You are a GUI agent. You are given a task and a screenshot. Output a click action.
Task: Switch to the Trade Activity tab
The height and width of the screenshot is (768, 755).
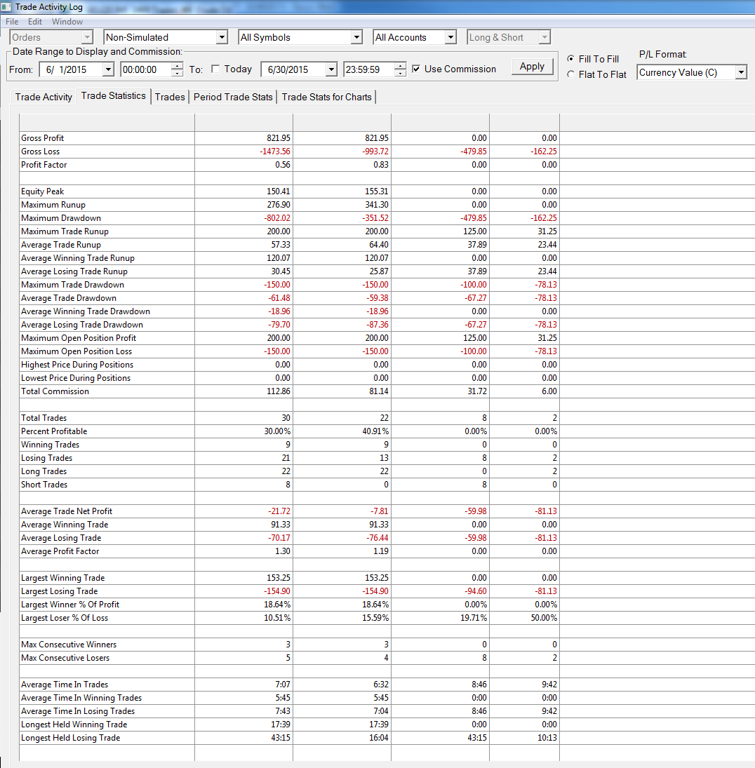tap(44, 97)
